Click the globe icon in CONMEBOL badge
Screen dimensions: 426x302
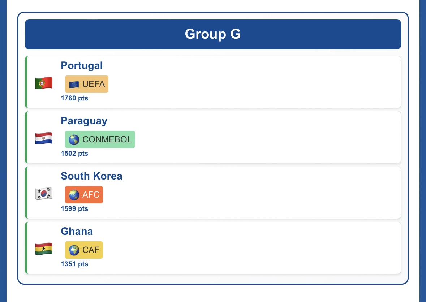click(74, 140)
